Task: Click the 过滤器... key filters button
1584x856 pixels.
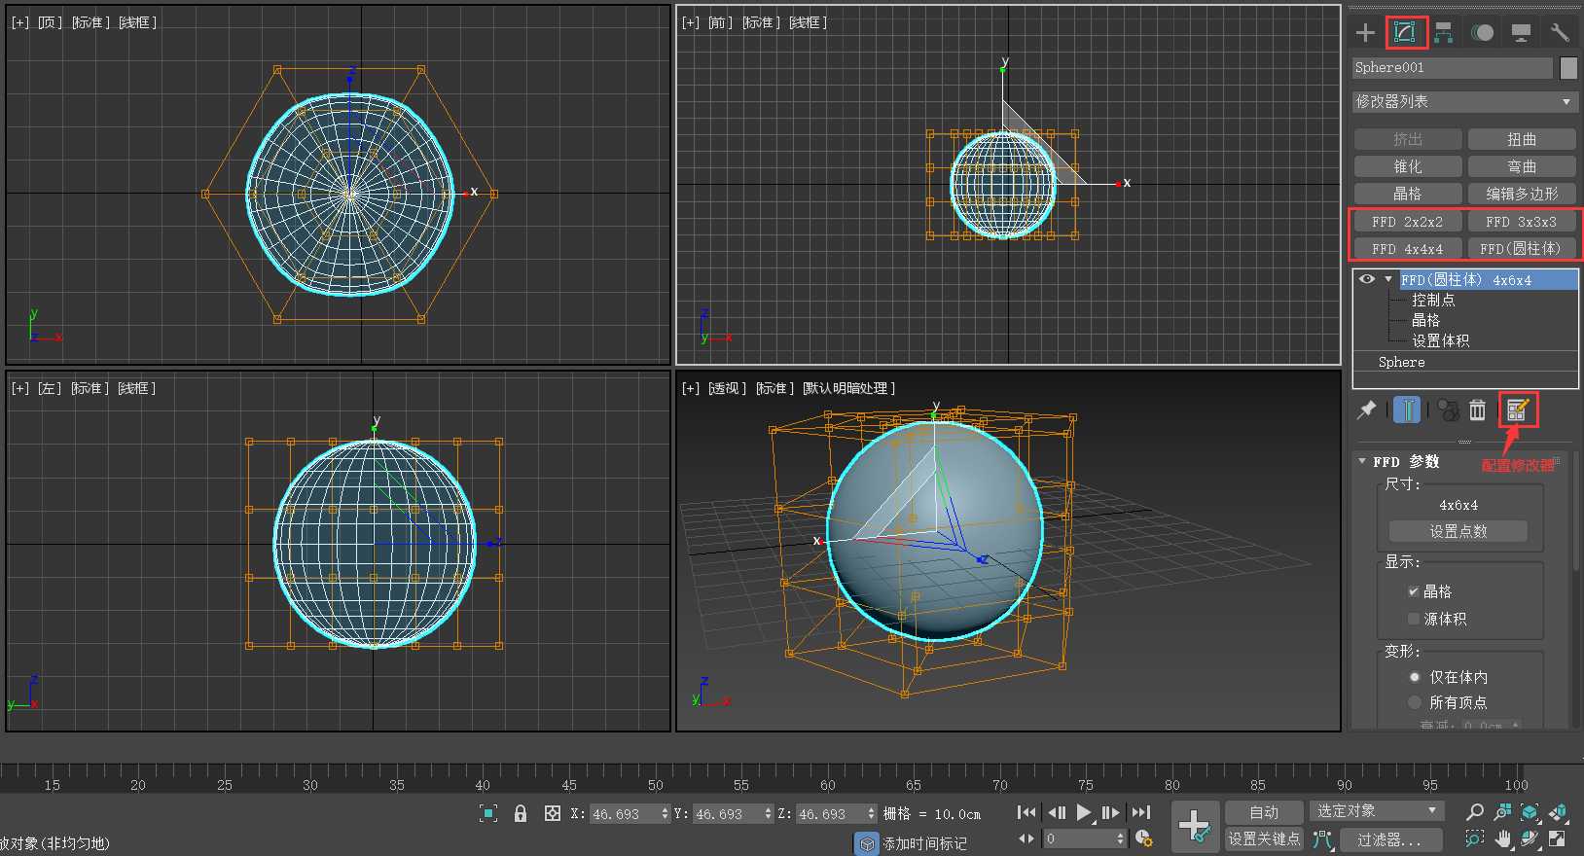Action: (1389, 838)
